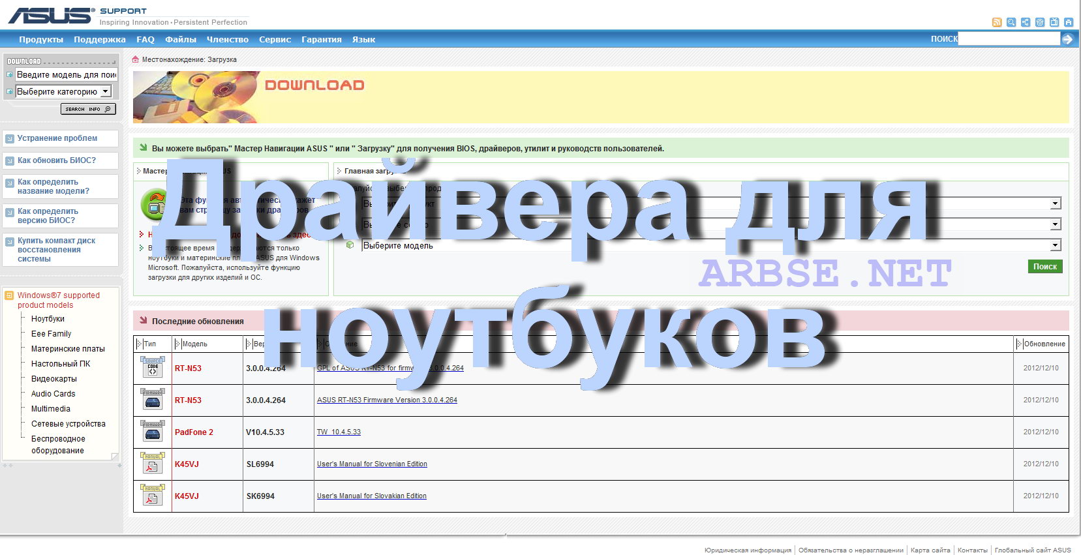Click the search arrow go button

1067,39
